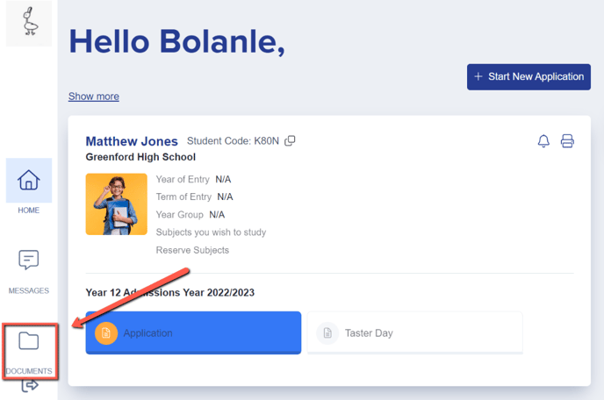The width and height of the screenshot is (604, 400).
Task: Click the notification bell icon
Action: (543, 141)
